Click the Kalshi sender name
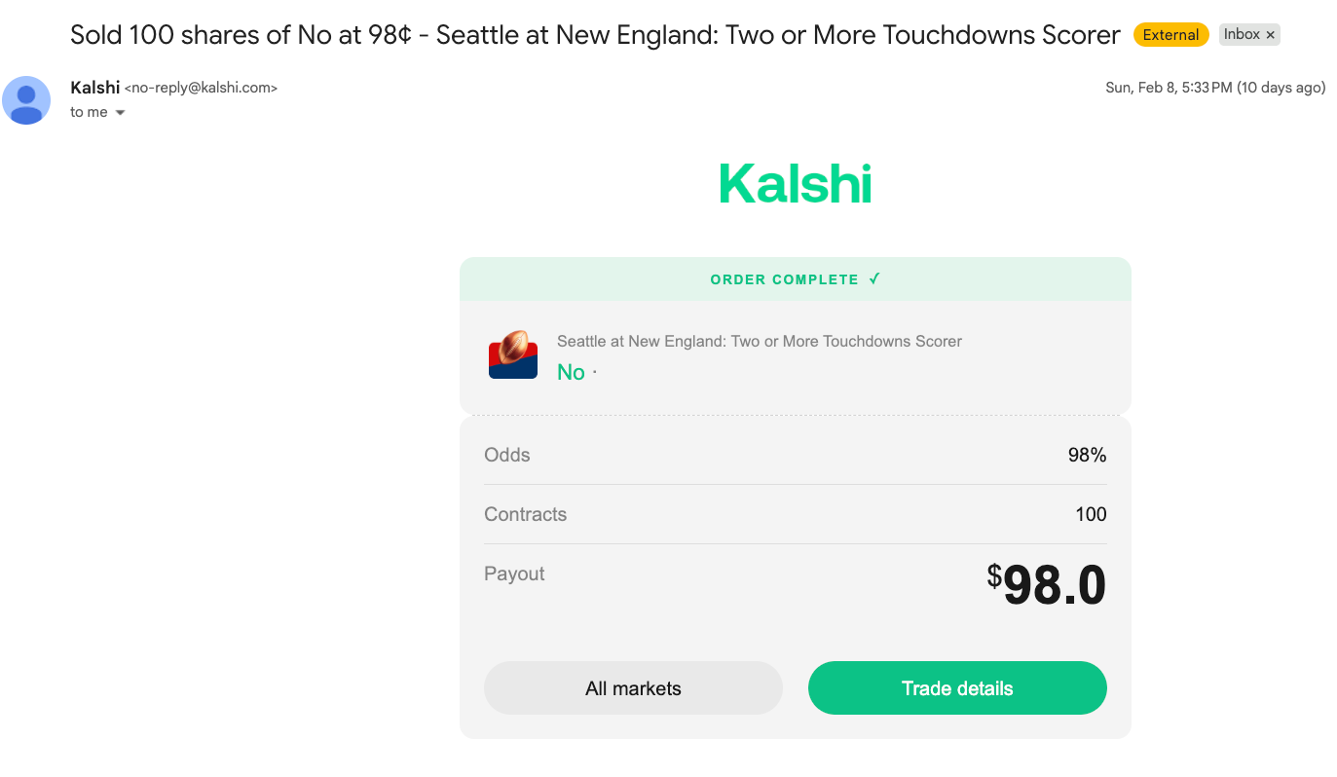 click(95, 88)
